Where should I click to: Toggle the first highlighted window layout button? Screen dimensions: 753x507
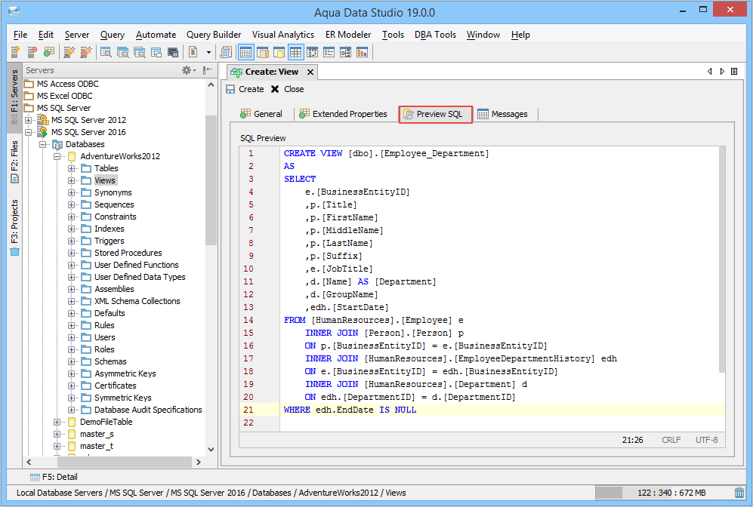point(245,52)
